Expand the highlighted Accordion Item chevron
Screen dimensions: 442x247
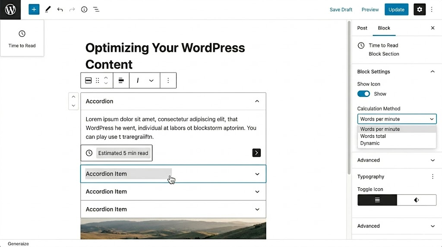(x=257, y=174)
